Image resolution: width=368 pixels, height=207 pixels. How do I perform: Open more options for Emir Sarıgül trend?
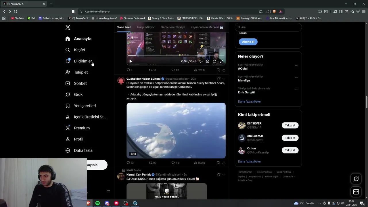point(297,89)
